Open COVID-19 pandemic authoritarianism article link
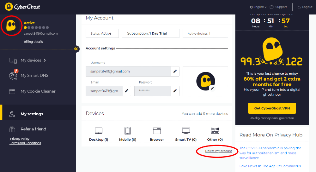 click(x=270, y=153)
